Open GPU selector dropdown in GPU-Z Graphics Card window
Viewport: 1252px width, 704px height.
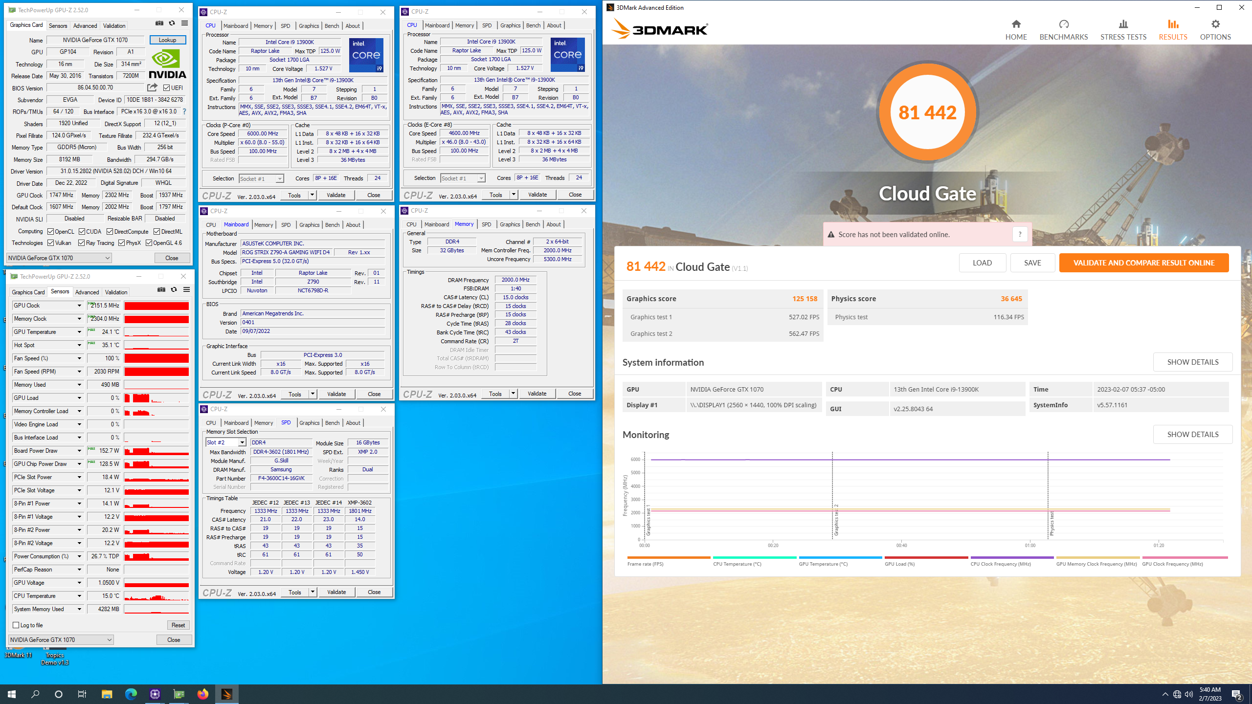[59, 258]
